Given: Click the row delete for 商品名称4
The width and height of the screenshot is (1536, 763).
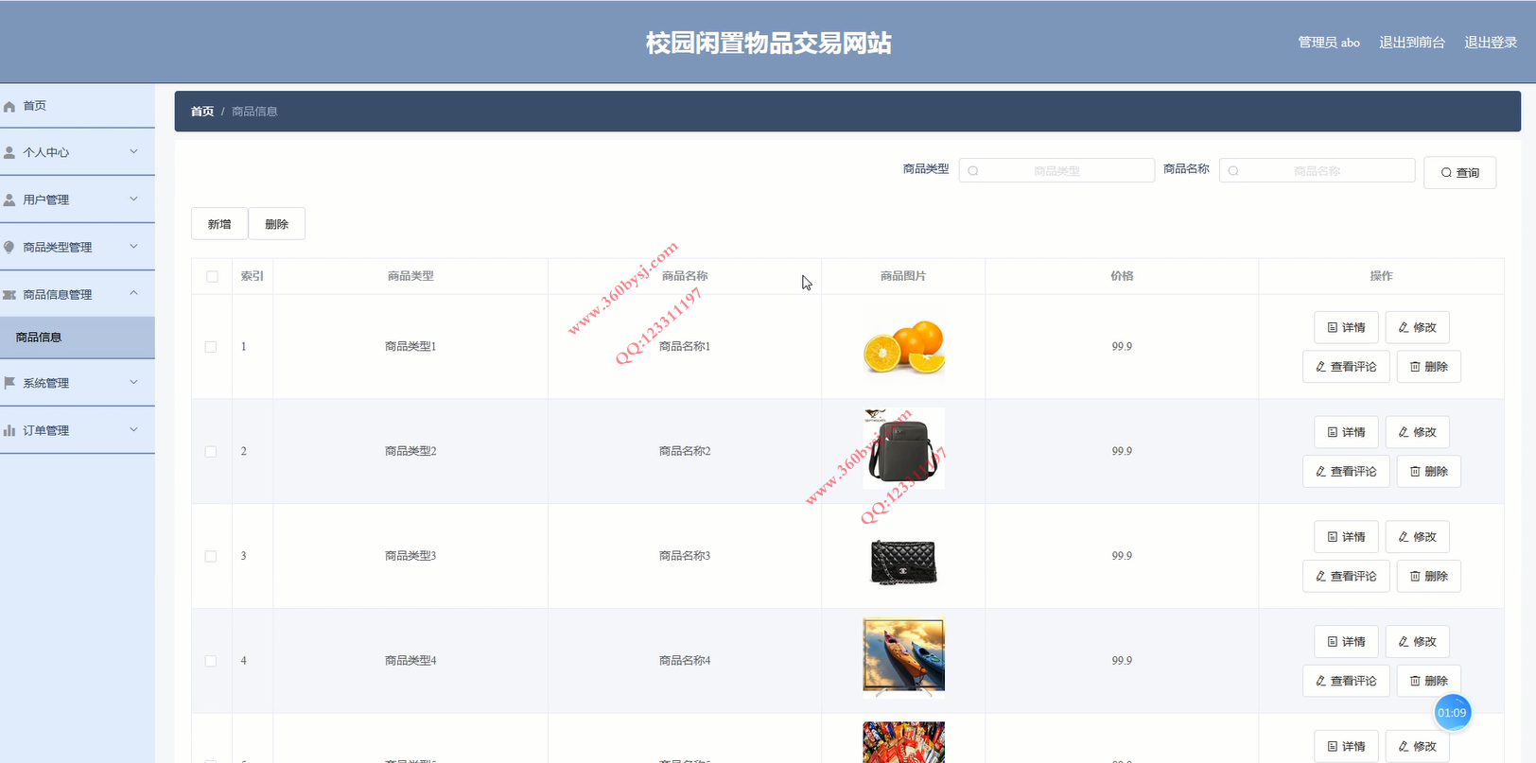Looking at the screenshot, I should pyautogui.click(x=1428, y=682).
